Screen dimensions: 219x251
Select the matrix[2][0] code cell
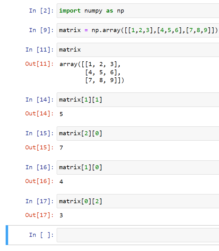click(x=138, y=133)
